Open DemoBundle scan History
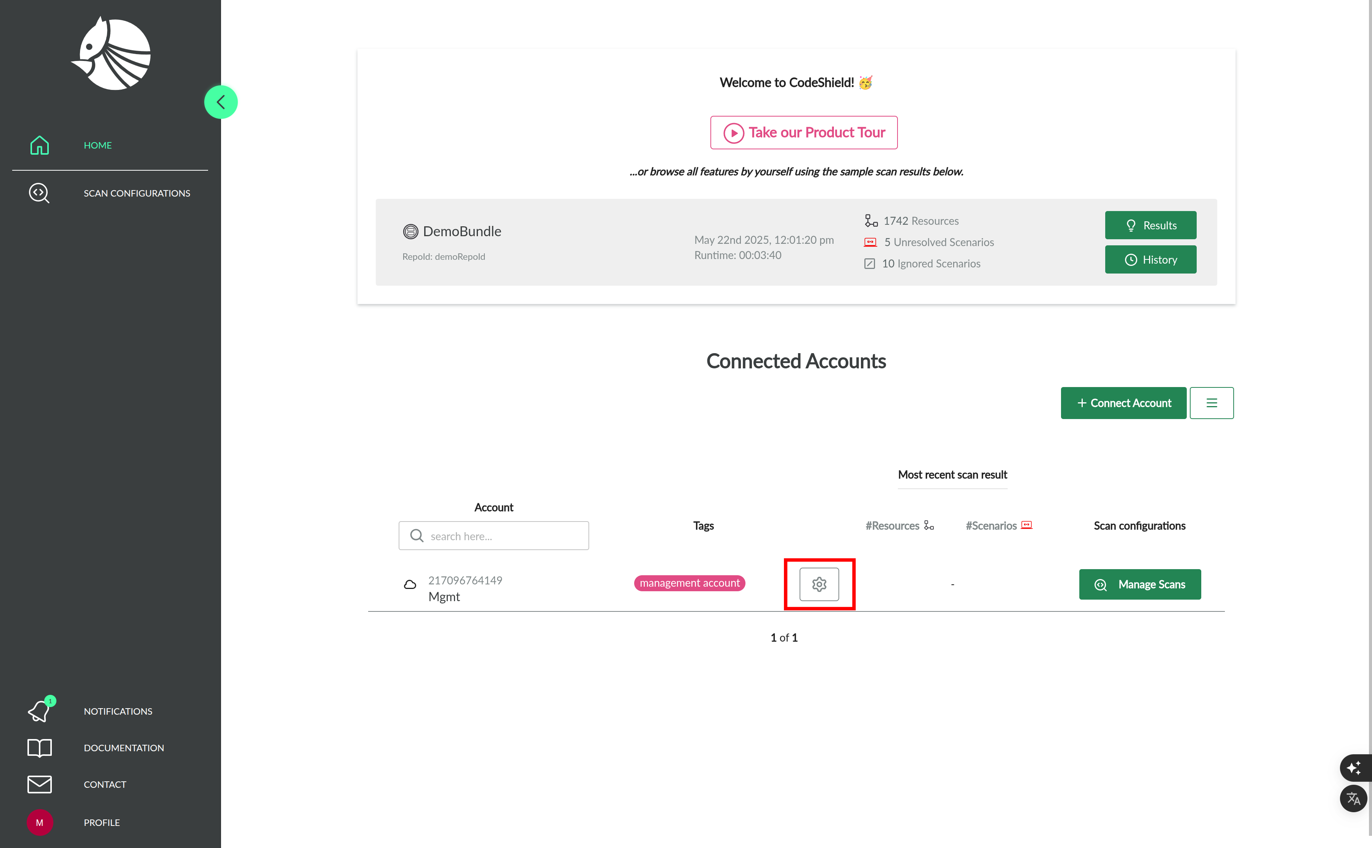 pos(1150,260)
